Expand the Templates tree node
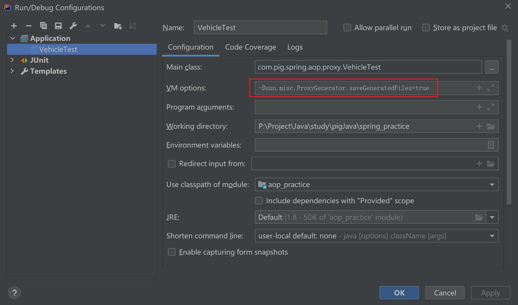The image size is (518, 305). (x=12, y=71)
